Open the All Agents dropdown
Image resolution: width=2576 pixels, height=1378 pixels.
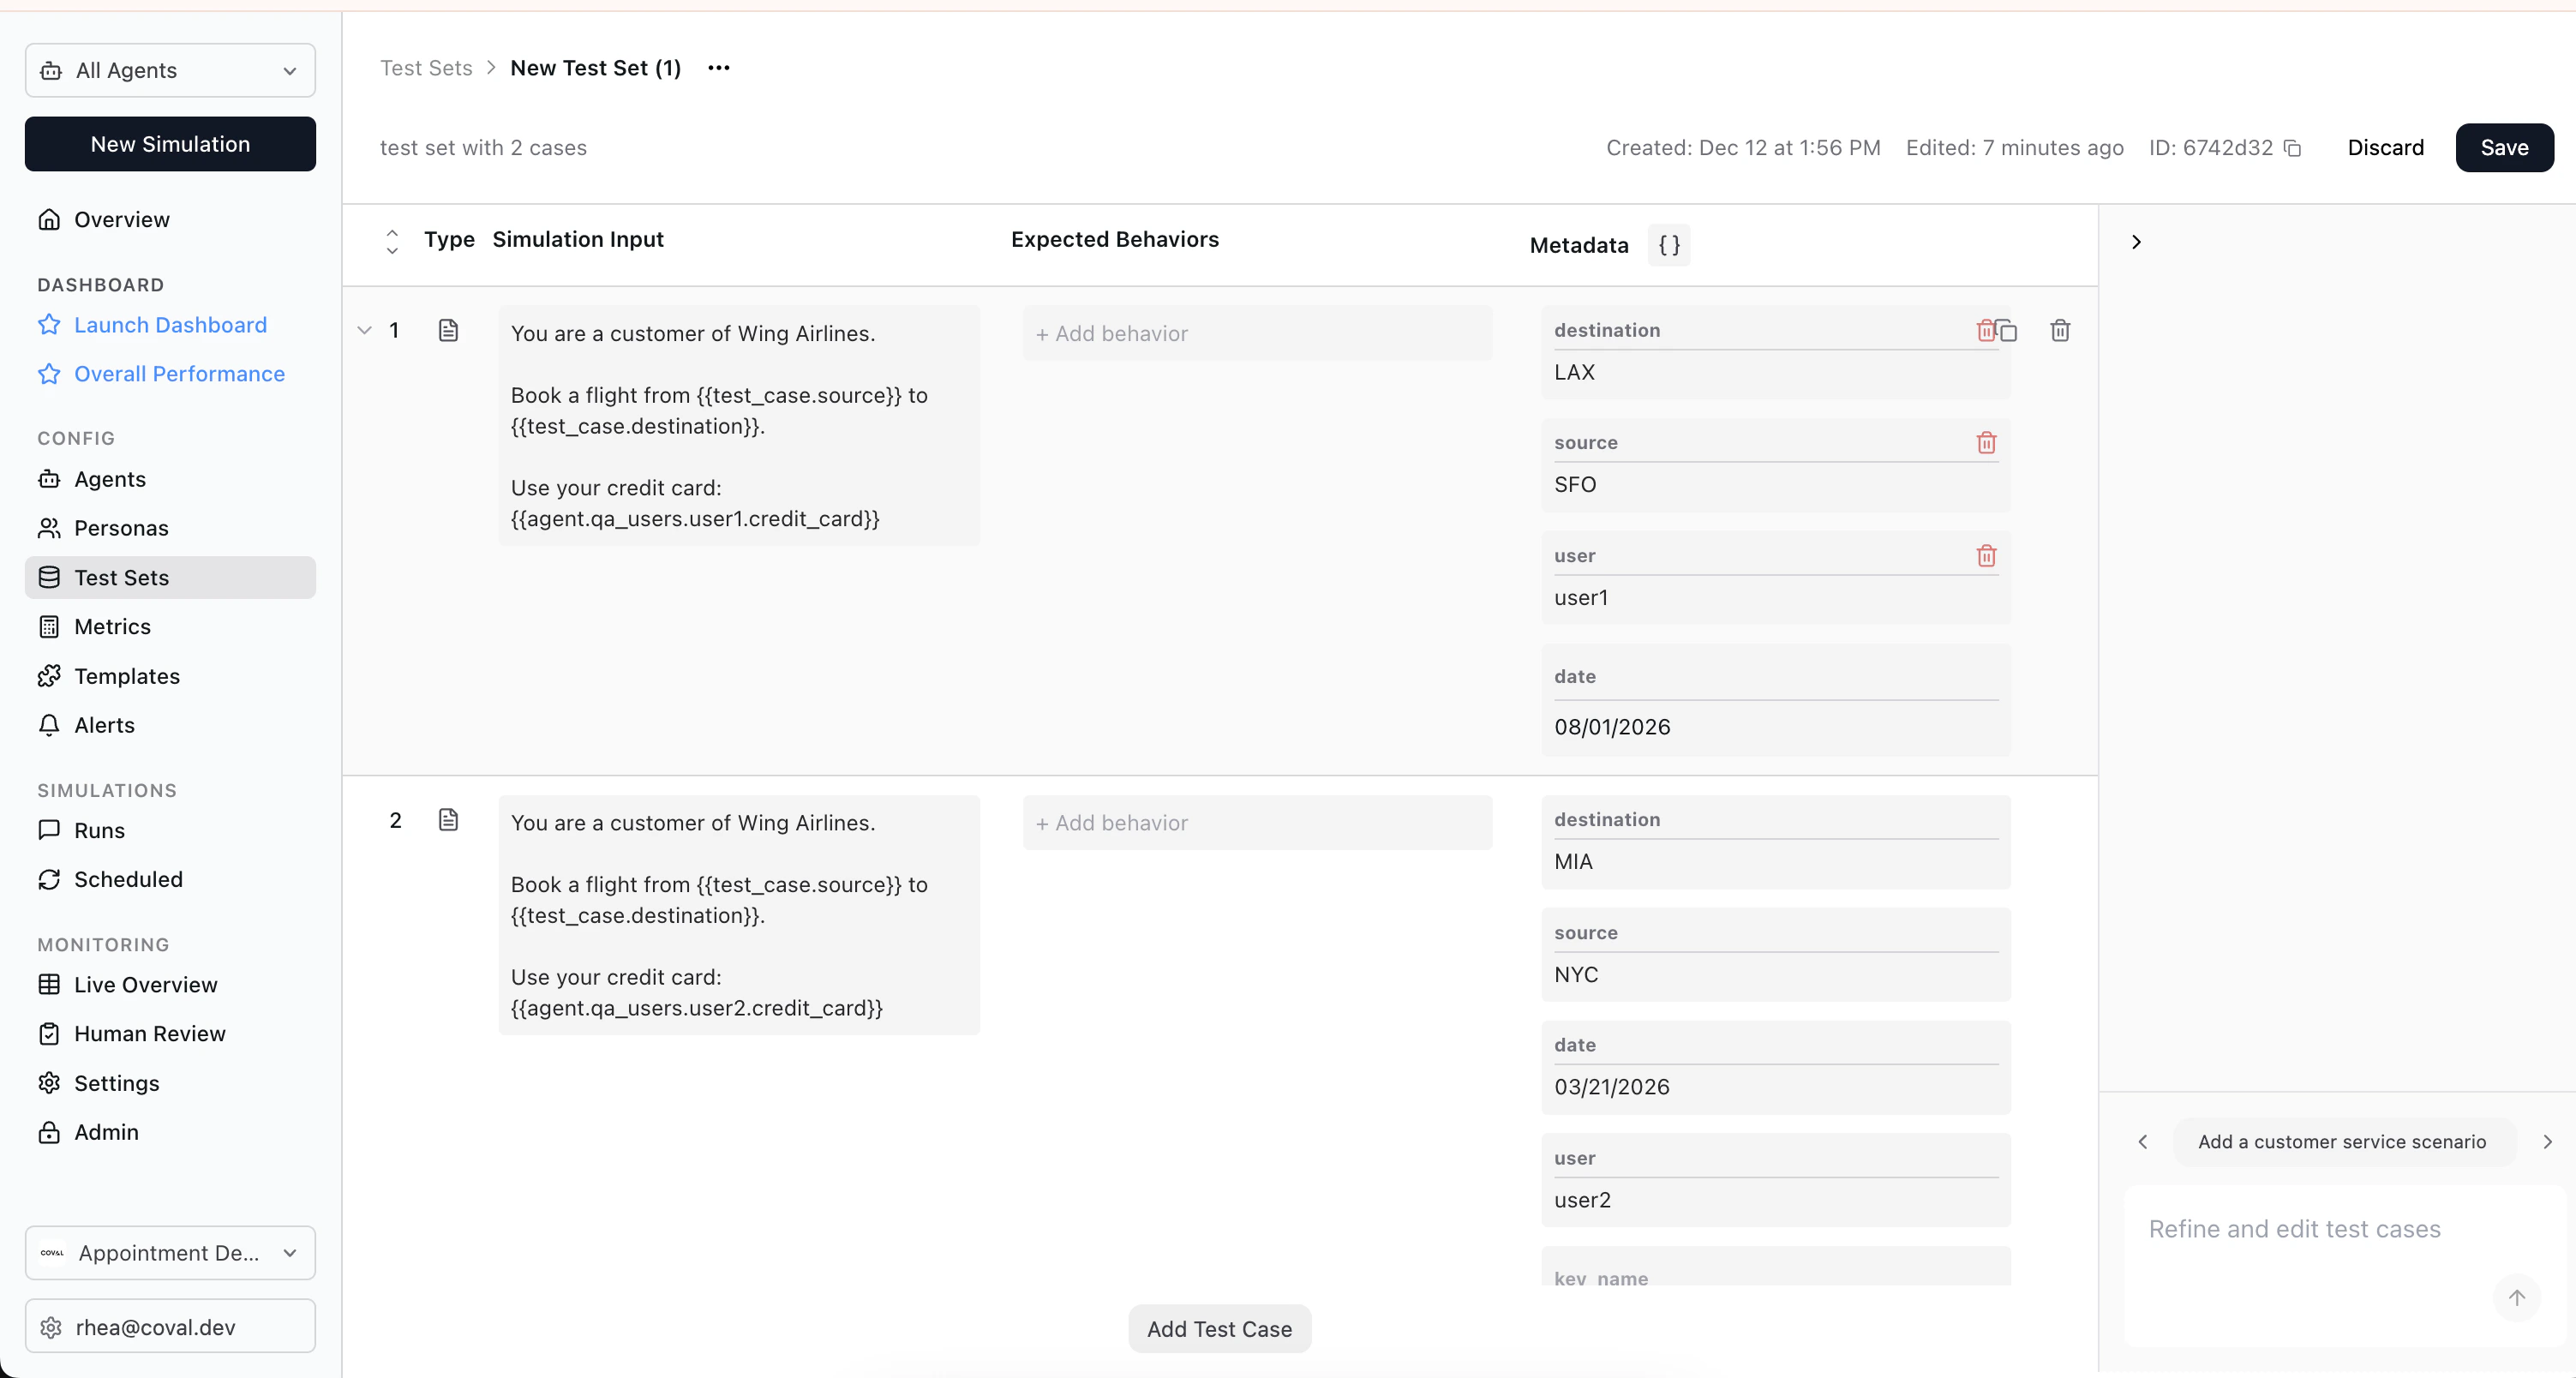169,70
